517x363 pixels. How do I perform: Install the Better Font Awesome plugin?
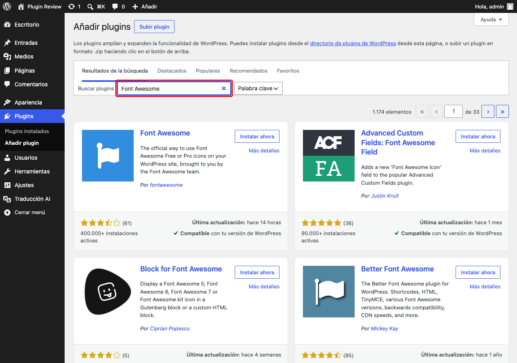pyautogui.click(x=478, y=272)
